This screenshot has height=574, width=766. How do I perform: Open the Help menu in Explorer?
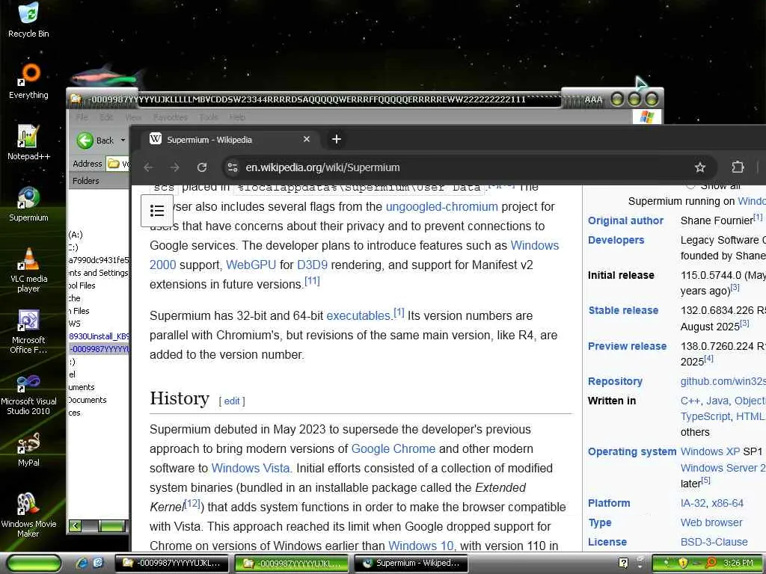(x=237, y=117)
